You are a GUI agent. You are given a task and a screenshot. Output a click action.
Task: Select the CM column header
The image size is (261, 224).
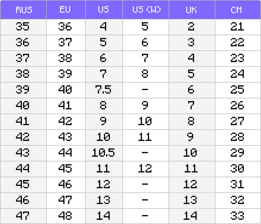click(x=238, y=10)
